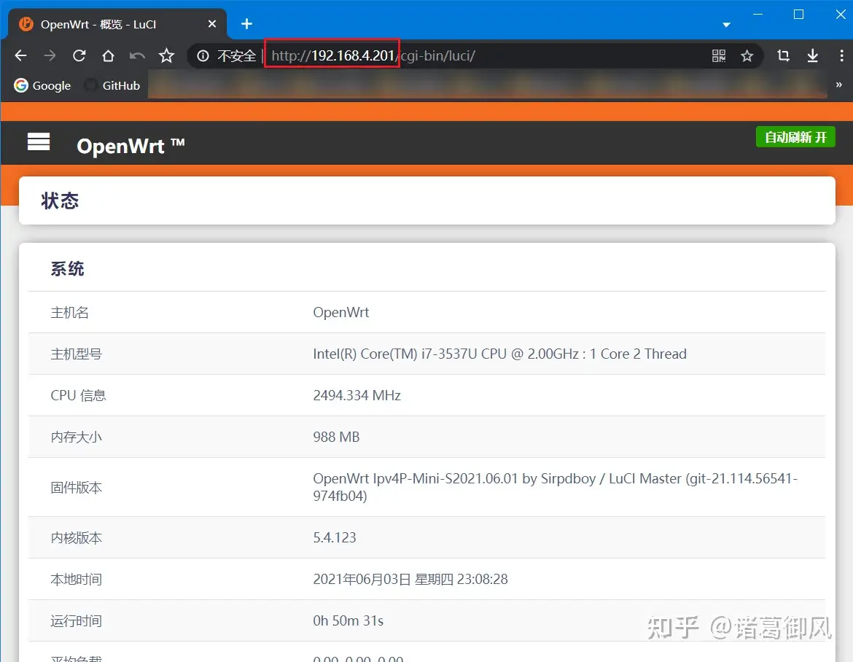Open the tab list dropdown arrow
Image resolution: width=853 pixels, height=662 pixels.
pyautogui.click(x=726, y=25)
